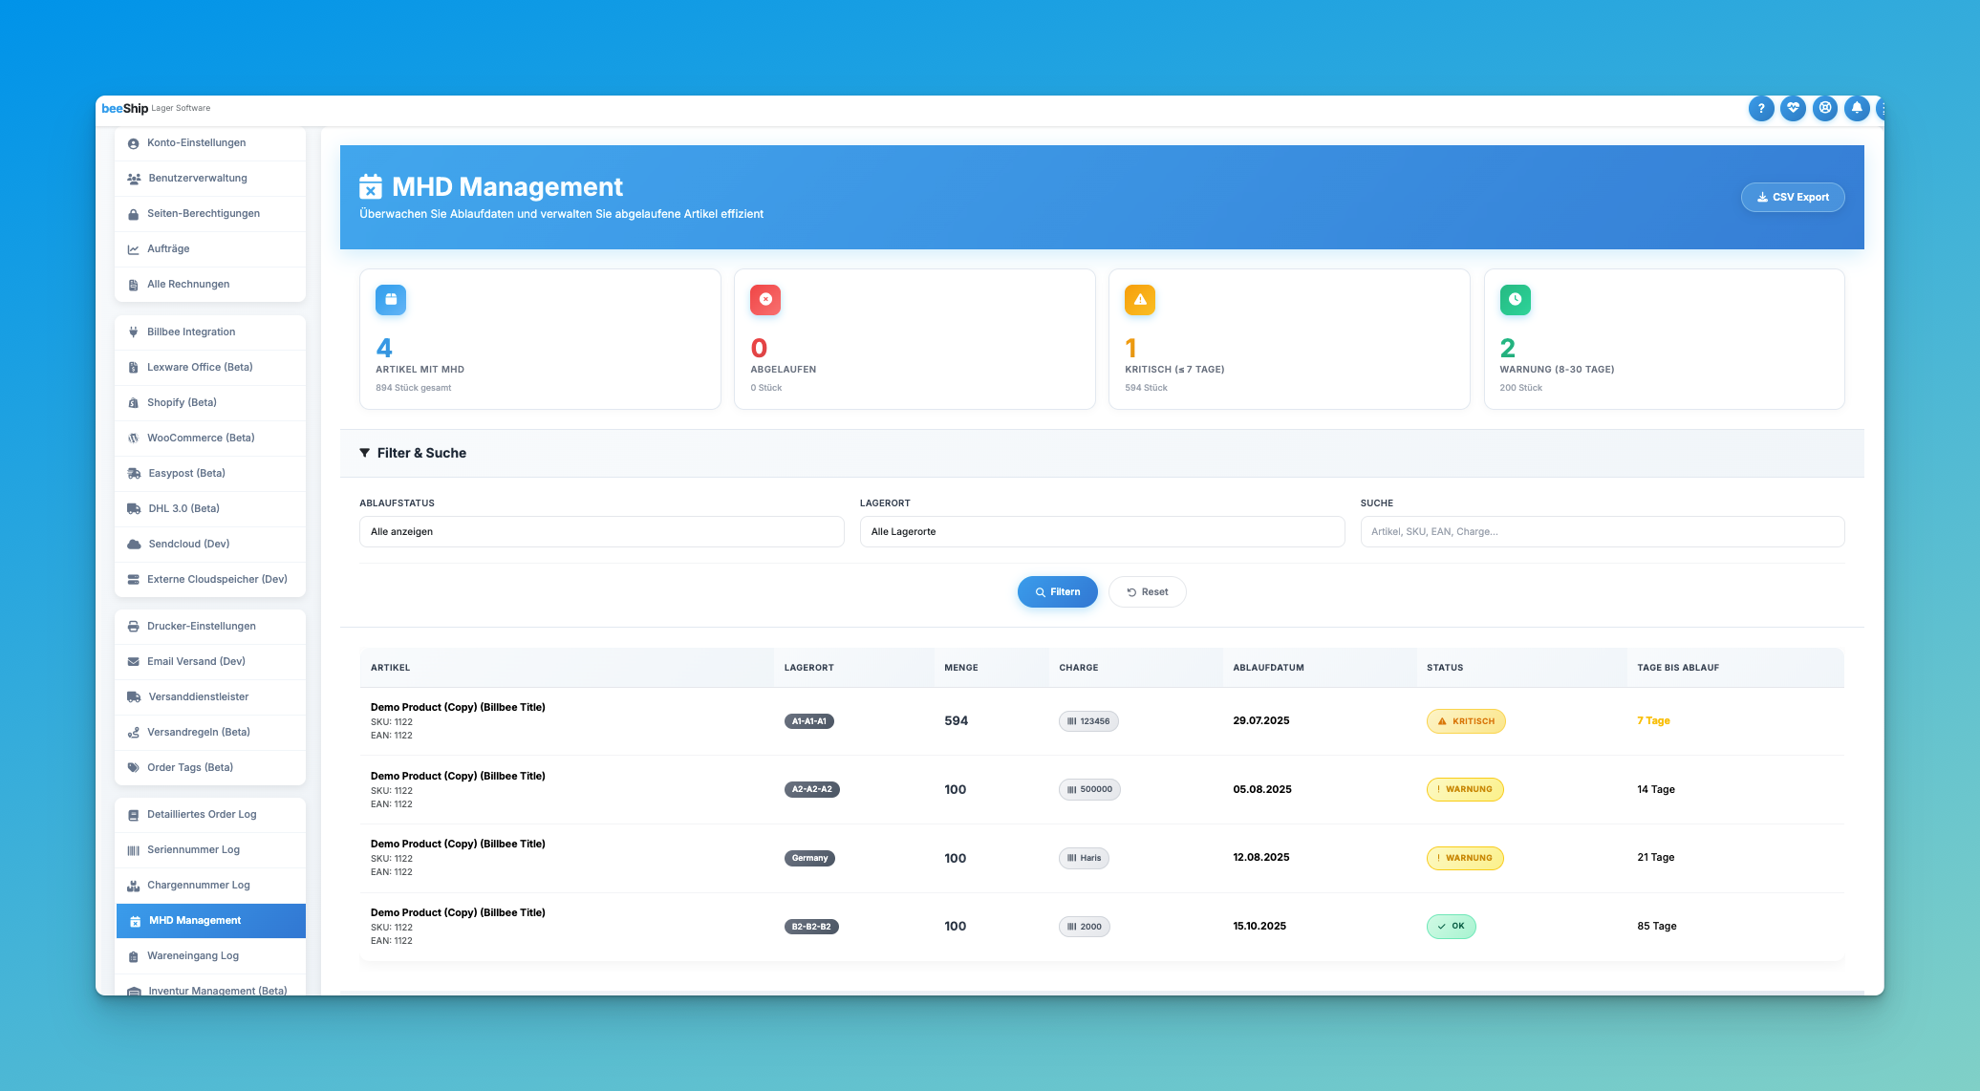Click the help question mark icon
This screenshot has width=1980, height=1091.
point(1760,109)
